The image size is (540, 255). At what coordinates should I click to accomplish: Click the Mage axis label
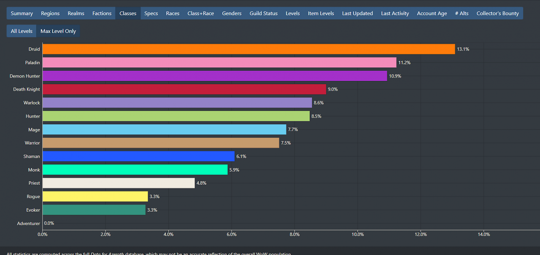click(x=34, y=129)
